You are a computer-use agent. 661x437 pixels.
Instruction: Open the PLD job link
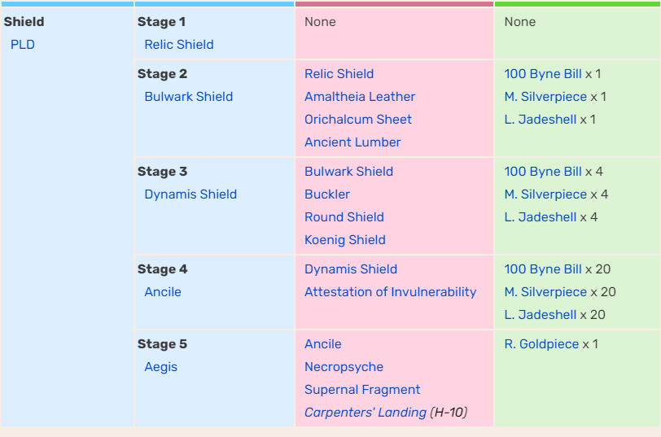point(22,45)
